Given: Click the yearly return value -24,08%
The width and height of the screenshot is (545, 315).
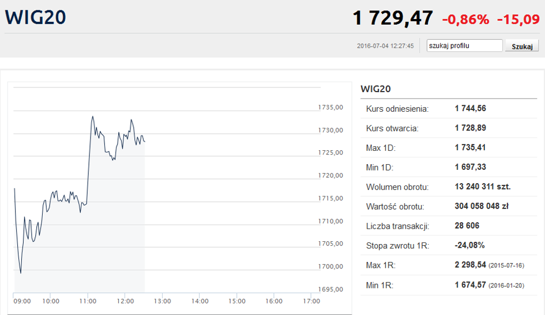Looking at the screenshot, I should point(469,245).
